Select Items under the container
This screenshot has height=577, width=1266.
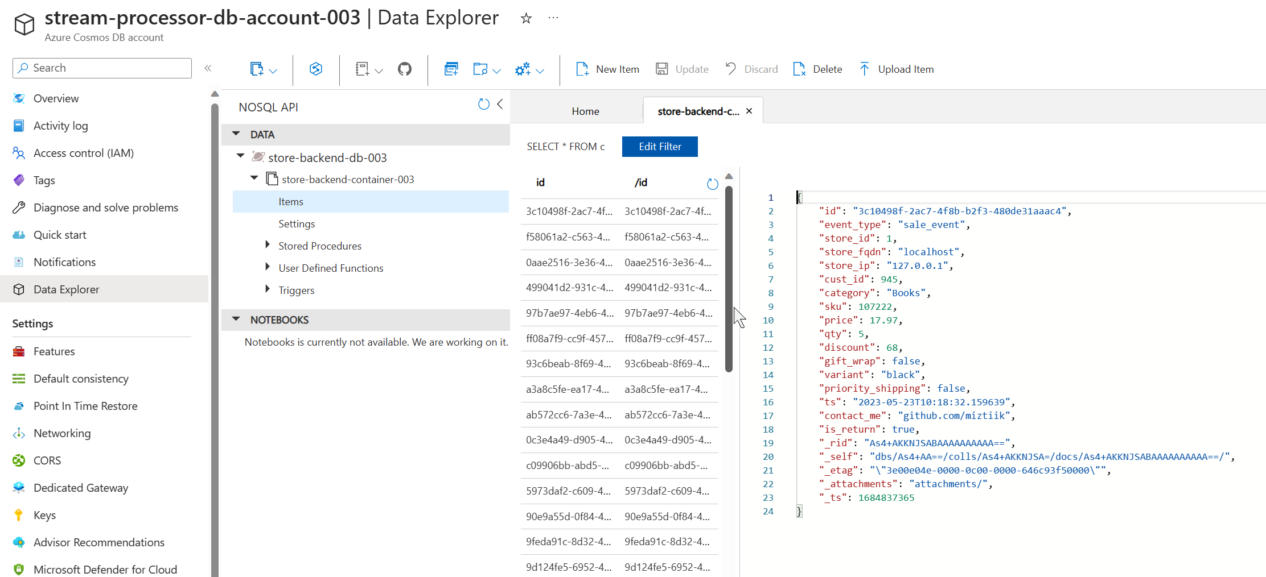click(371, 202)
